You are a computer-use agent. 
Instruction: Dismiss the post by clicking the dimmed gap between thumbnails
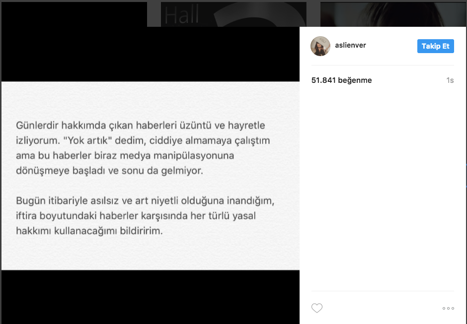[x=313, y=14]
